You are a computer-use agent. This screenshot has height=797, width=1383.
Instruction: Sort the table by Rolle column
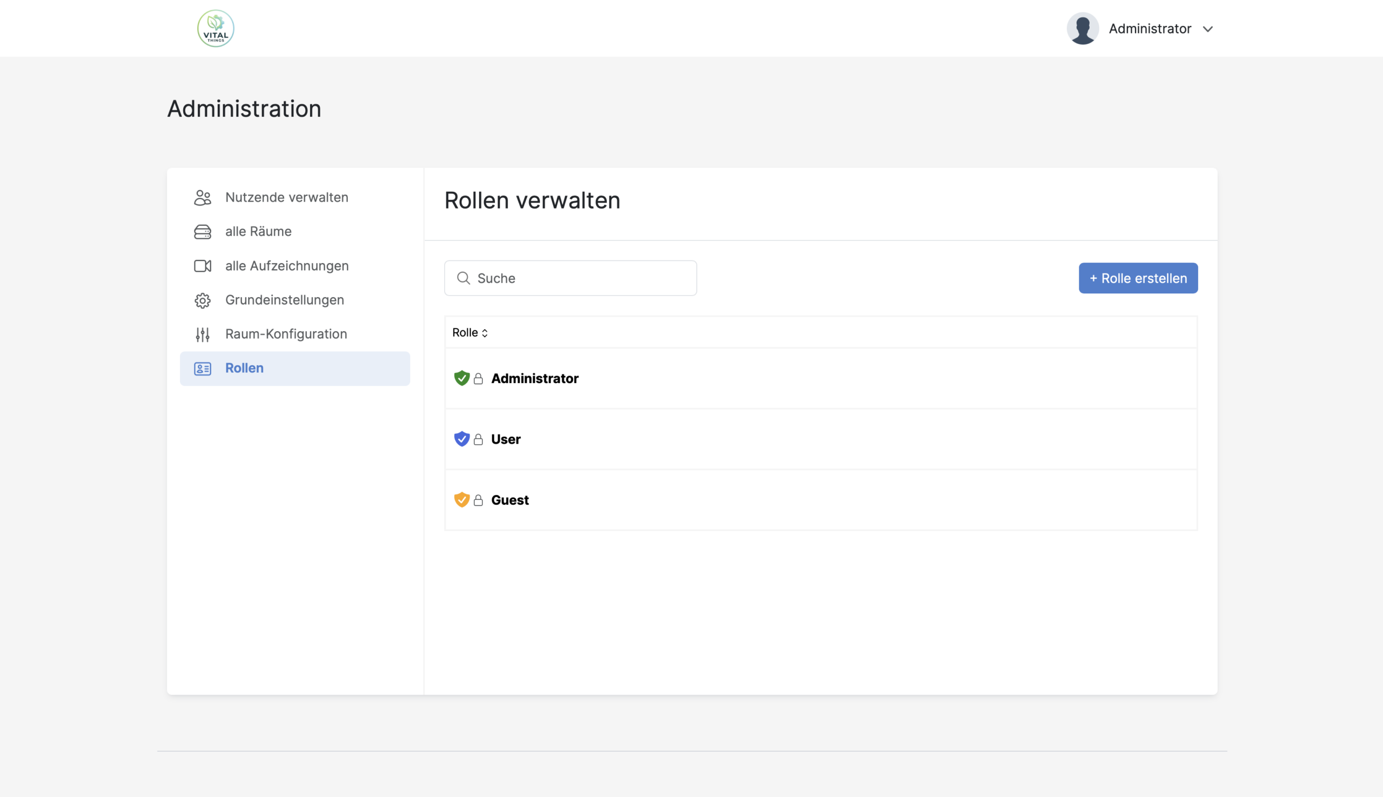coord(469,333)
